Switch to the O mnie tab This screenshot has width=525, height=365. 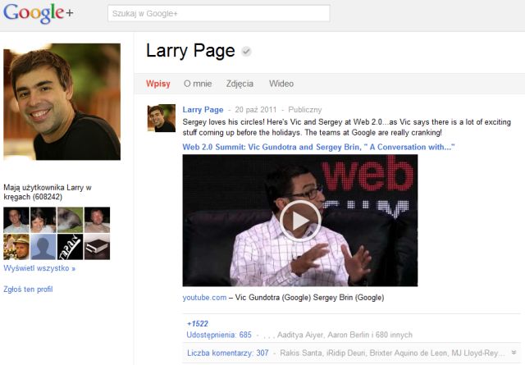198,84
